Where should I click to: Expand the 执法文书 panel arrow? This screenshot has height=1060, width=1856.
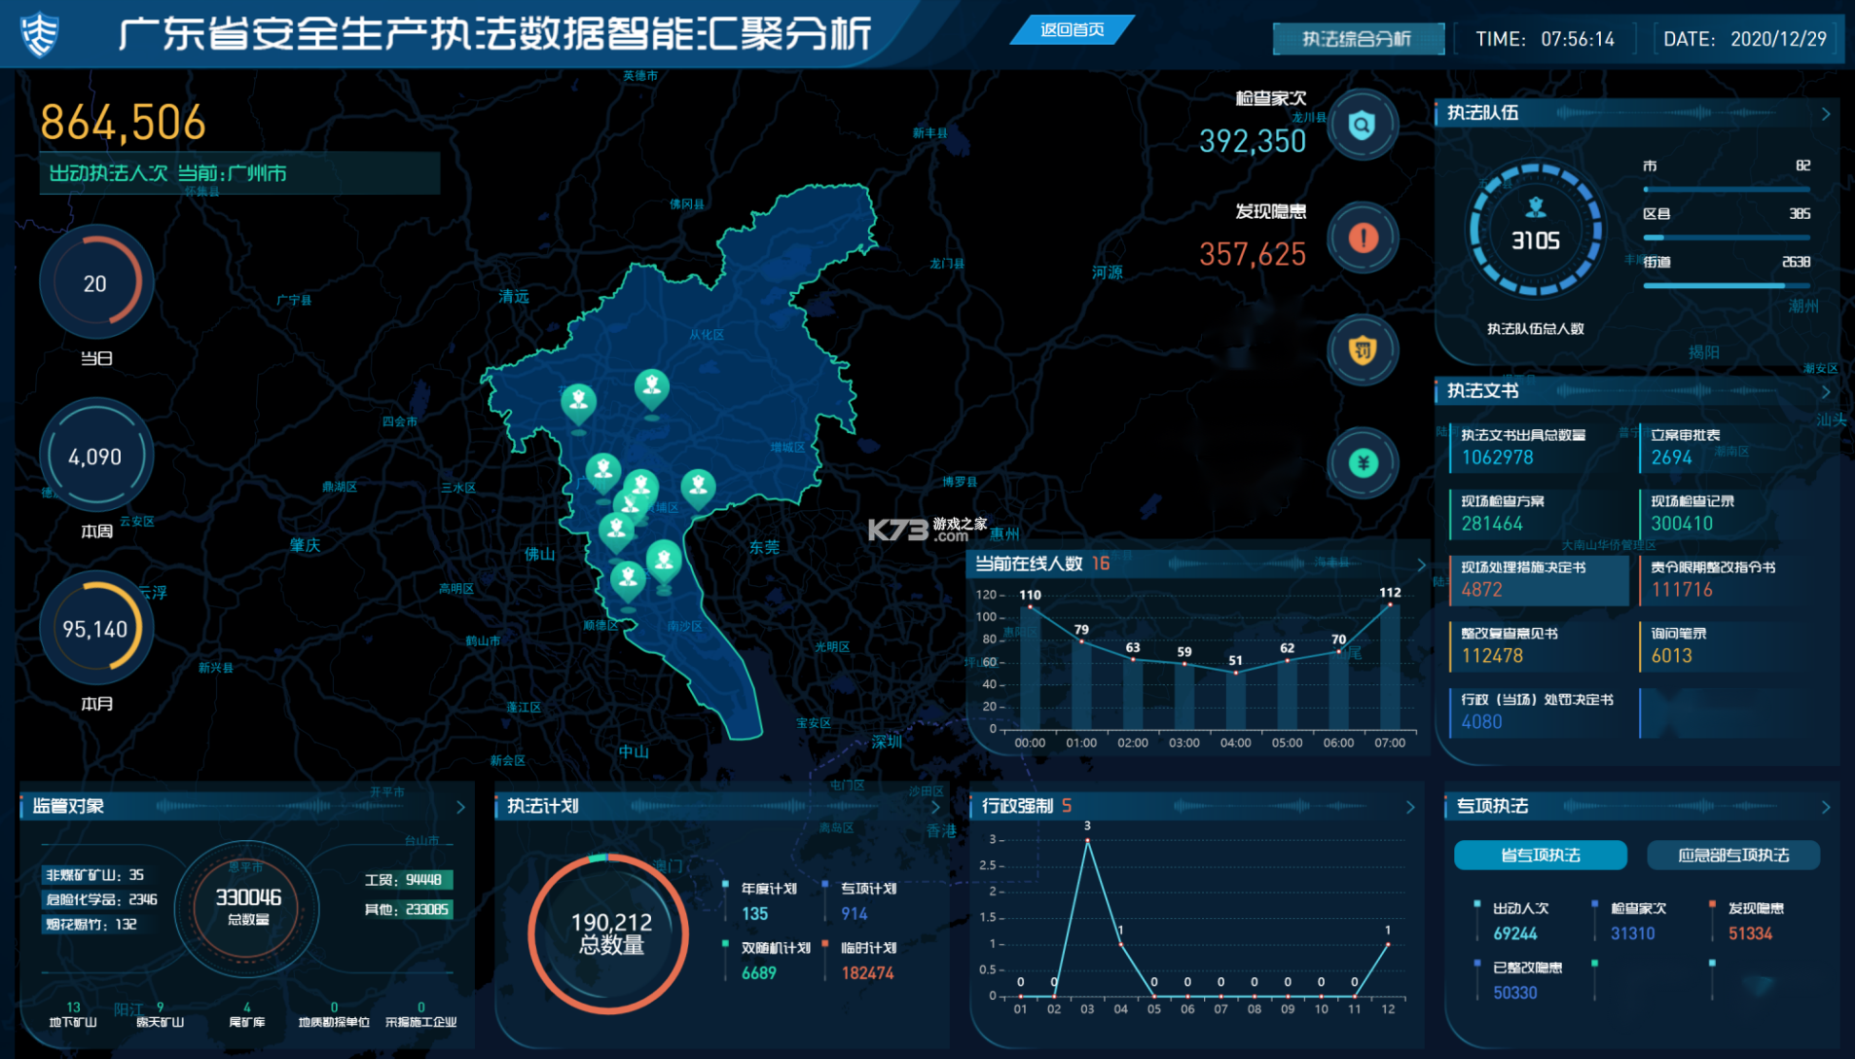tap(1826, 391)
